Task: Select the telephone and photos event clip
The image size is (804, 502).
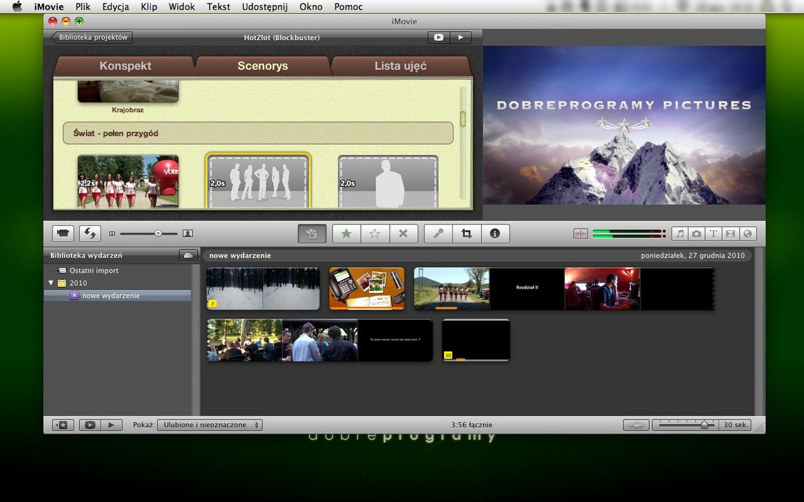Action: pos(367,289)
